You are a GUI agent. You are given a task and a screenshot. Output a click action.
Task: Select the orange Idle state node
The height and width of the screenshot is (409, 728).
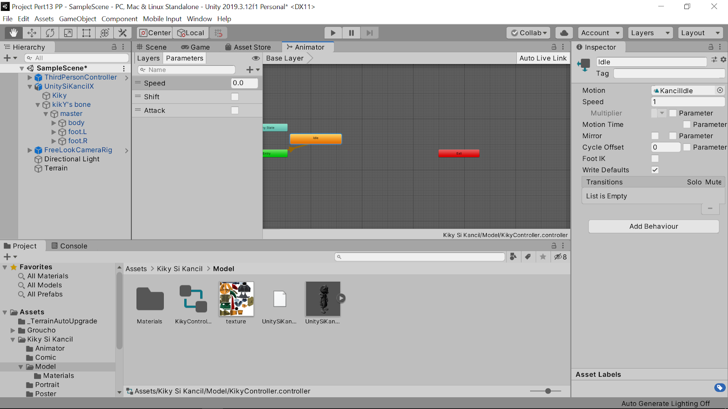click(x=316, y=139)
